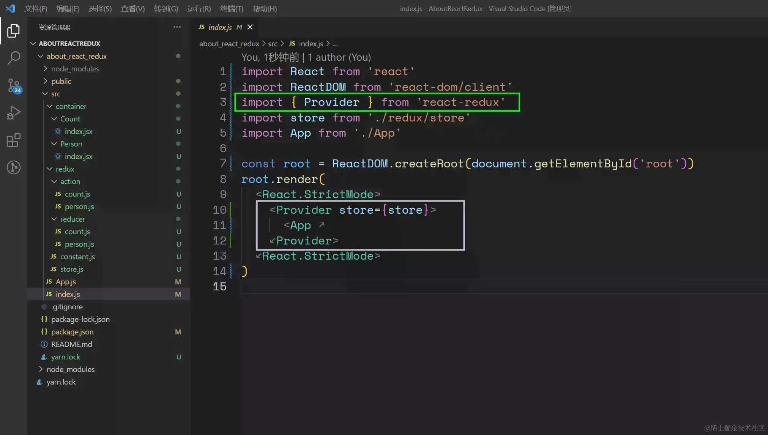Place cursor on empty line 15
This screenshot has width=768, height=435.
(x=504, y=287)
